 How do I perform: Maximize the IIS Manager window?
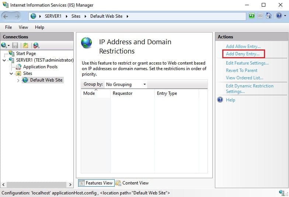(x=264, y=5)
